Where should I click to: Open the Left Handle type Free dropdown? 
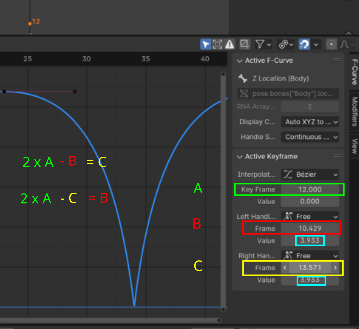click(310, 217)
